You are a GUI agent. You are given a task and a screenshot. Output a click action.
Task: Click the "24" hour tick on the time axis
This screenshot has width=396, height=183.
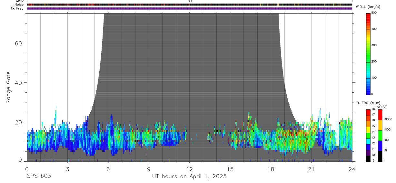[352, 169]
